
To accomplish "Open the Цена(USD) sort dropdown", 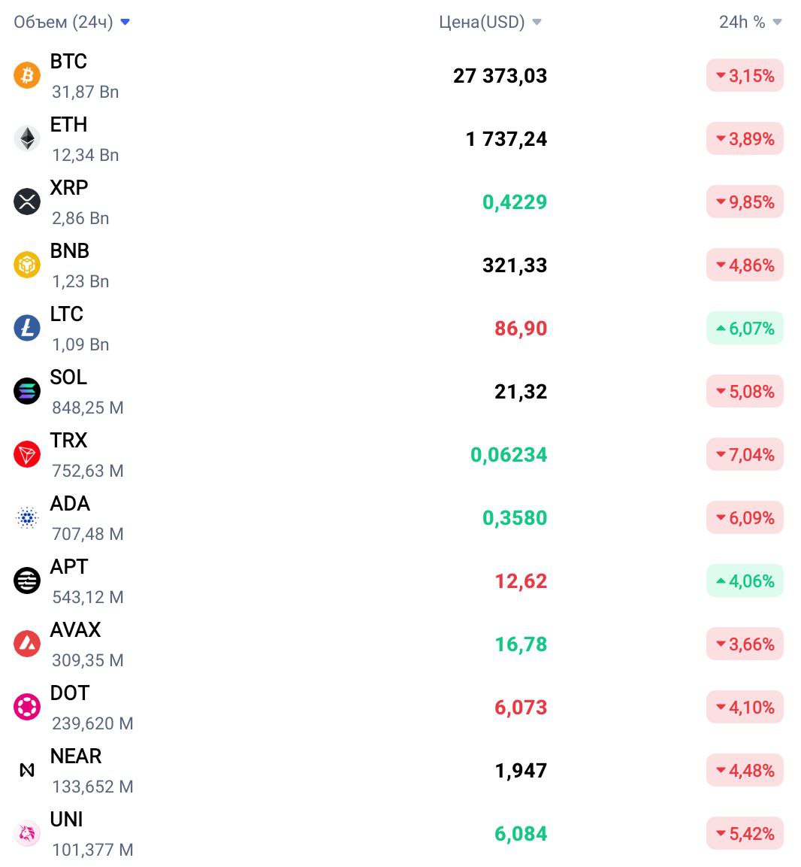I will click(x=490, y=22).
